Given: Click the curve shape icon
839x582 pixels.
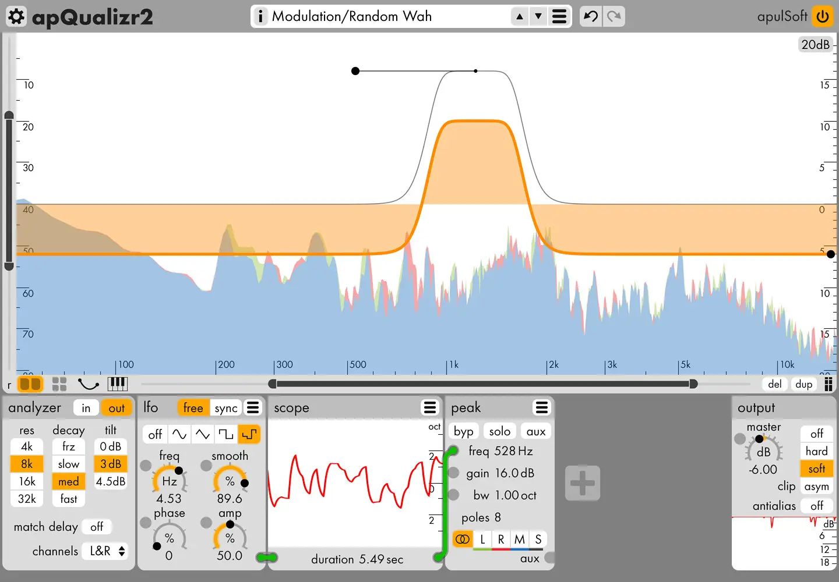Looking at the screenshot, I should click(89, 384).
